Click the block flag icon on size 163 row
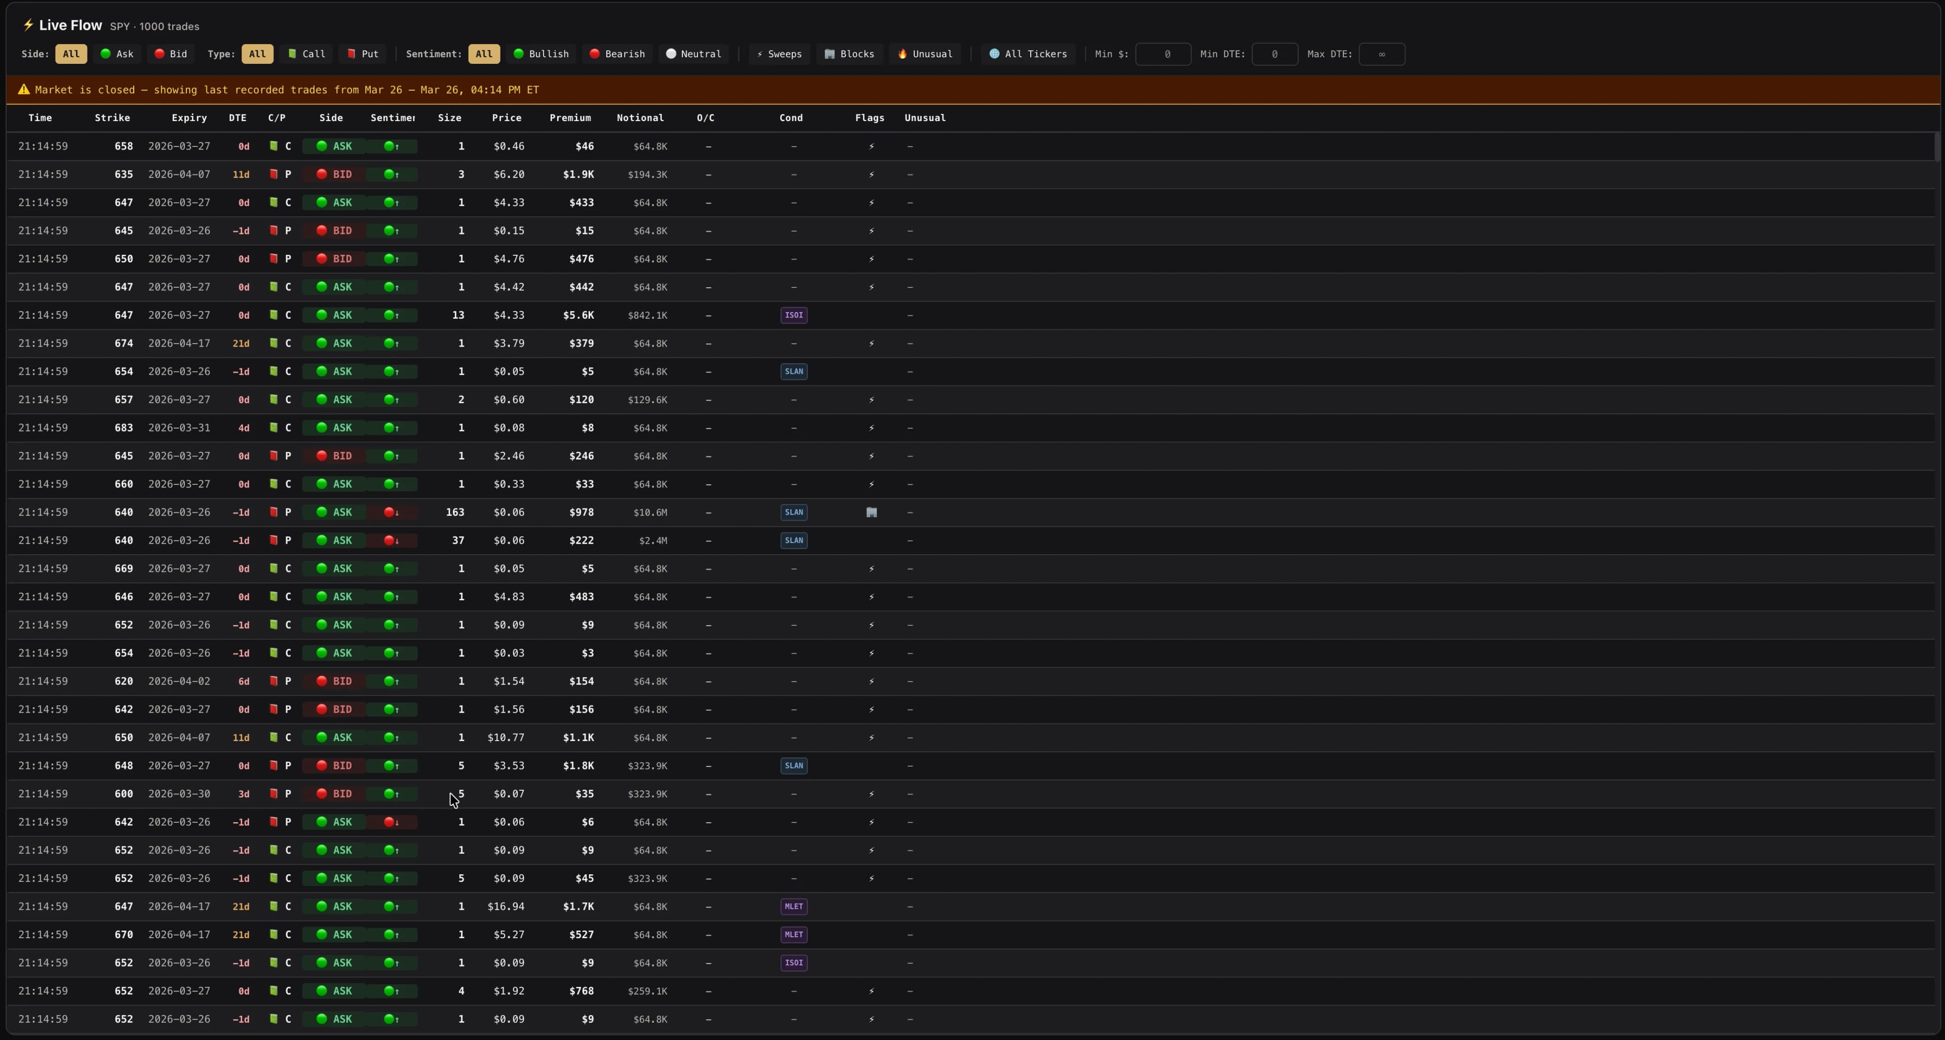The image size is (1945, 1040). [x=871, y=512]
